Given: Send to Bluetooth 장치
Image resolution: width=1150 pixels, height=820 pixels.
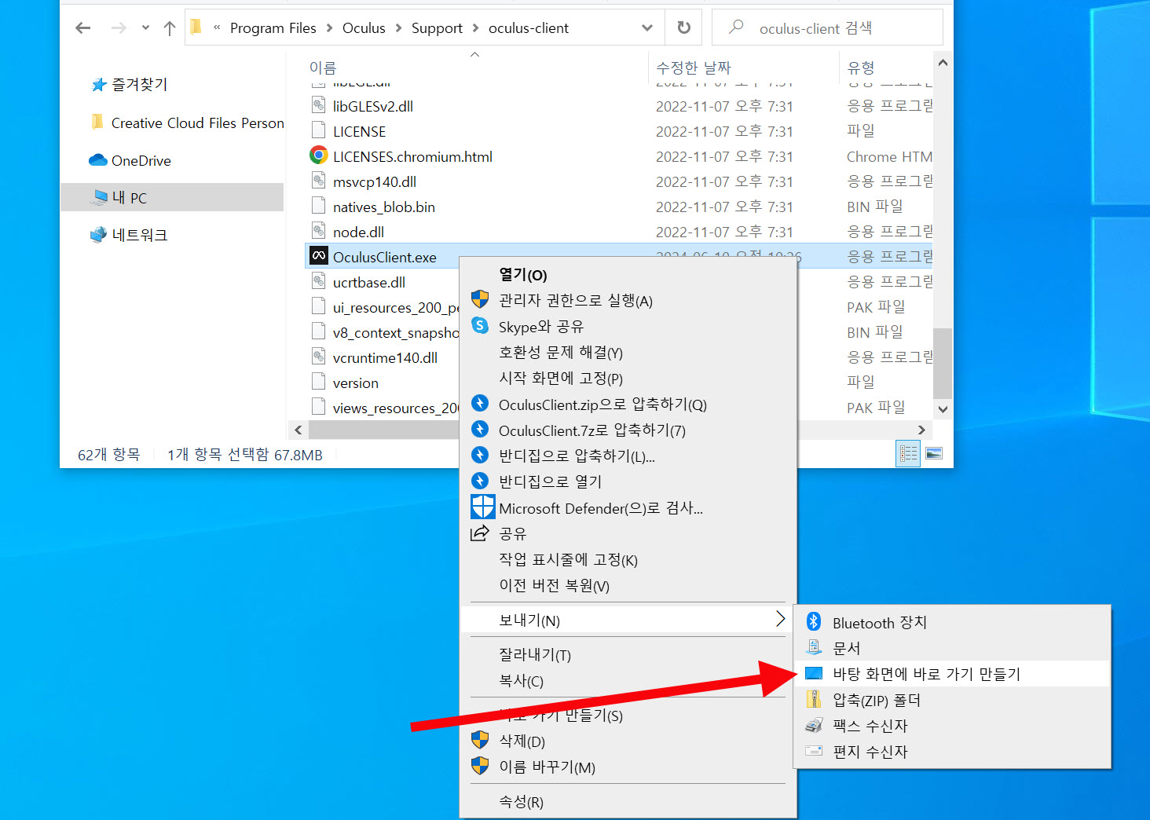Looking at the screenshot, I should [953, 623].
